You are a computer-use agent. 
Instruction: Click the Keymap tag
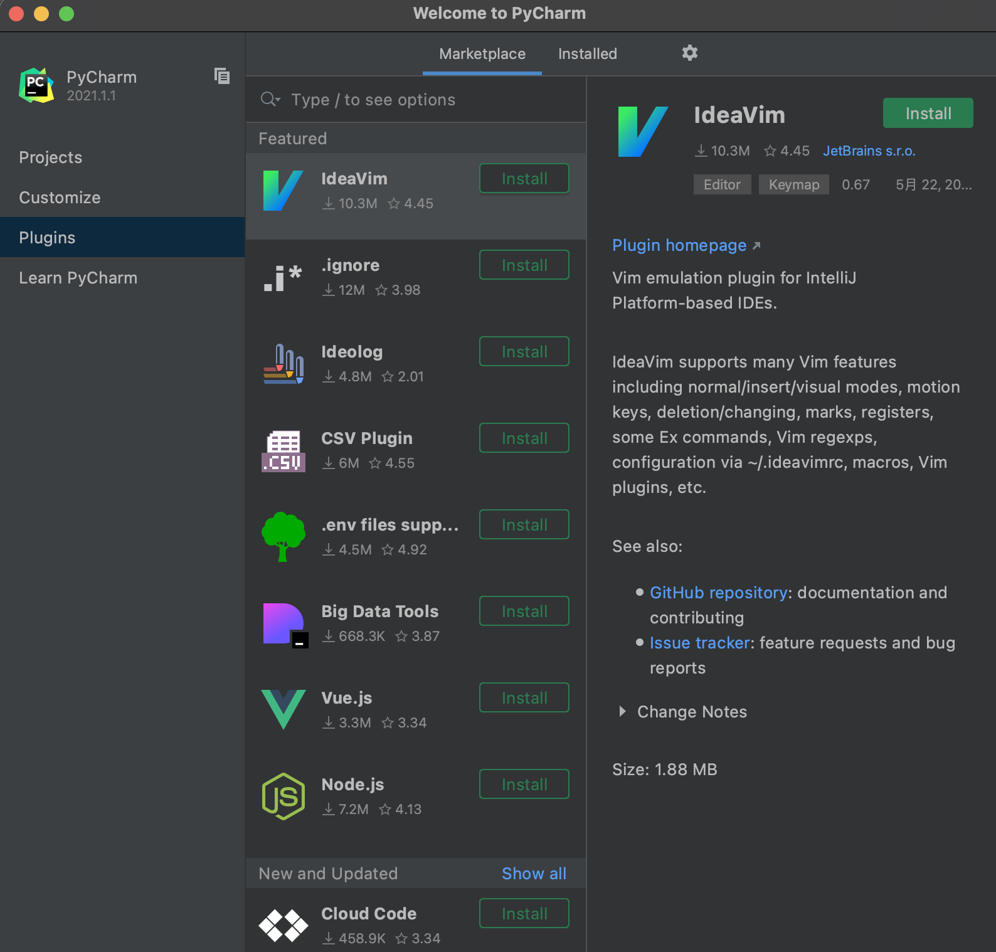click(794, 184)
